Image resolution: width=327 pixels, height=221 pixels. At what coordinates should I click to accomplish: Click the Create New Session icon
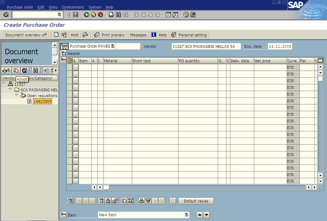(168, 15)
